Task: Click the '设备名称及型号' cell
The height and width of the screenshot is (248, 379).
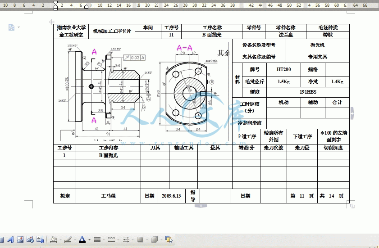Action: (x=259, y=45)
